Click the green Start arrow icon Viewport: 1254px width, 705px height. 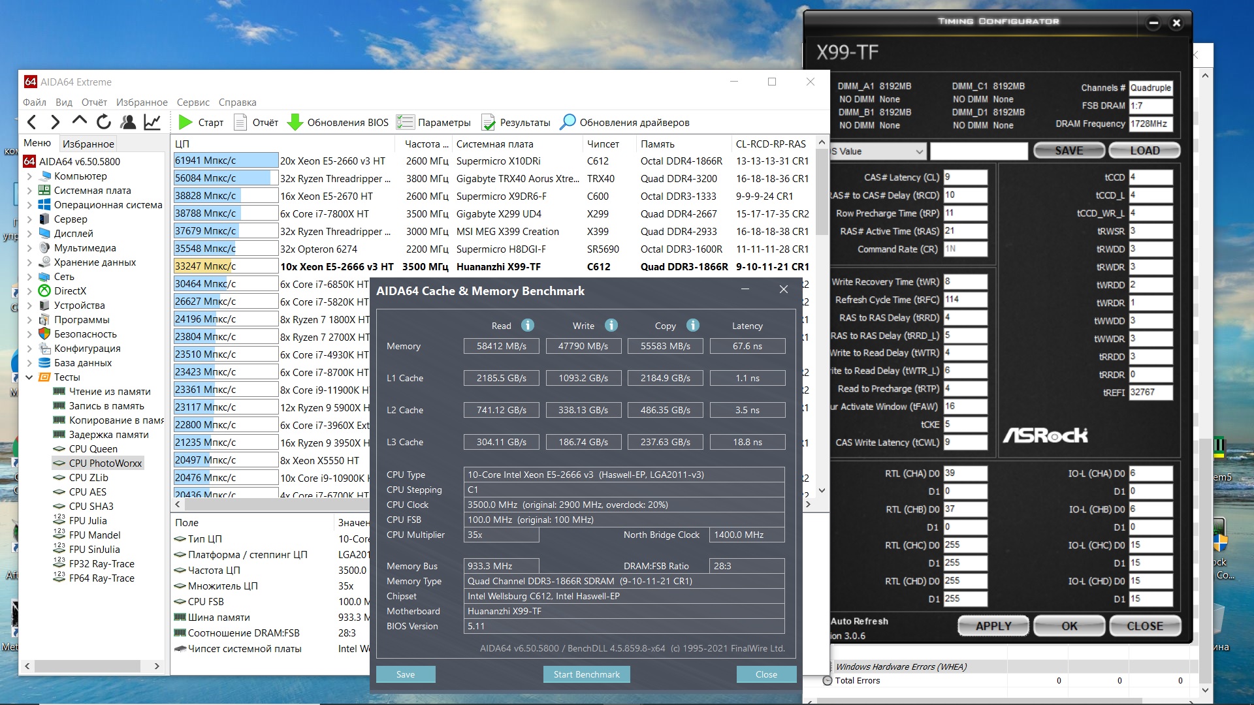[x=185, y=122]
